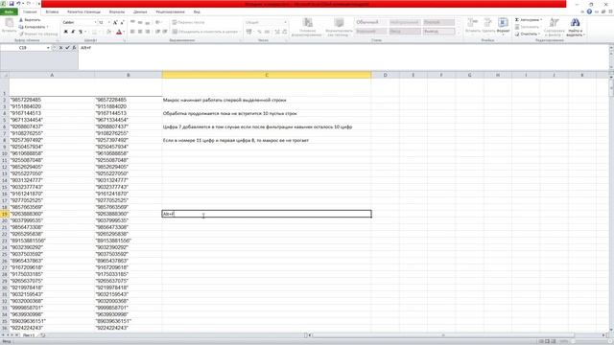The height and width of the screenshot is (345, 614).
Task: Toggle bottom vertical alignment
Action: pos(148,23)
